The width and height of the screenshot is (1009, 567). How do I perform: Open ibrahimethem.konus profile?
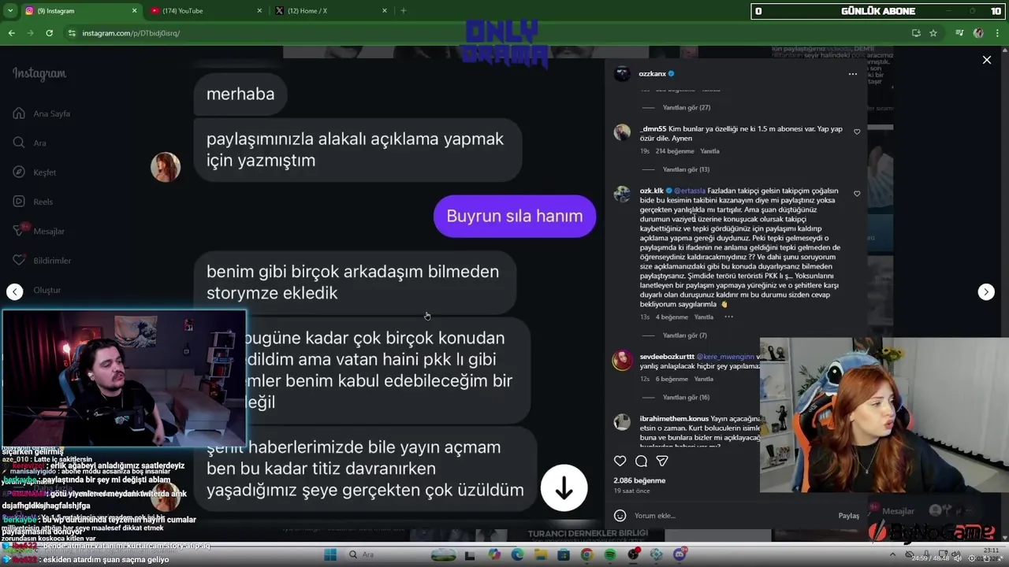point(674,418)
